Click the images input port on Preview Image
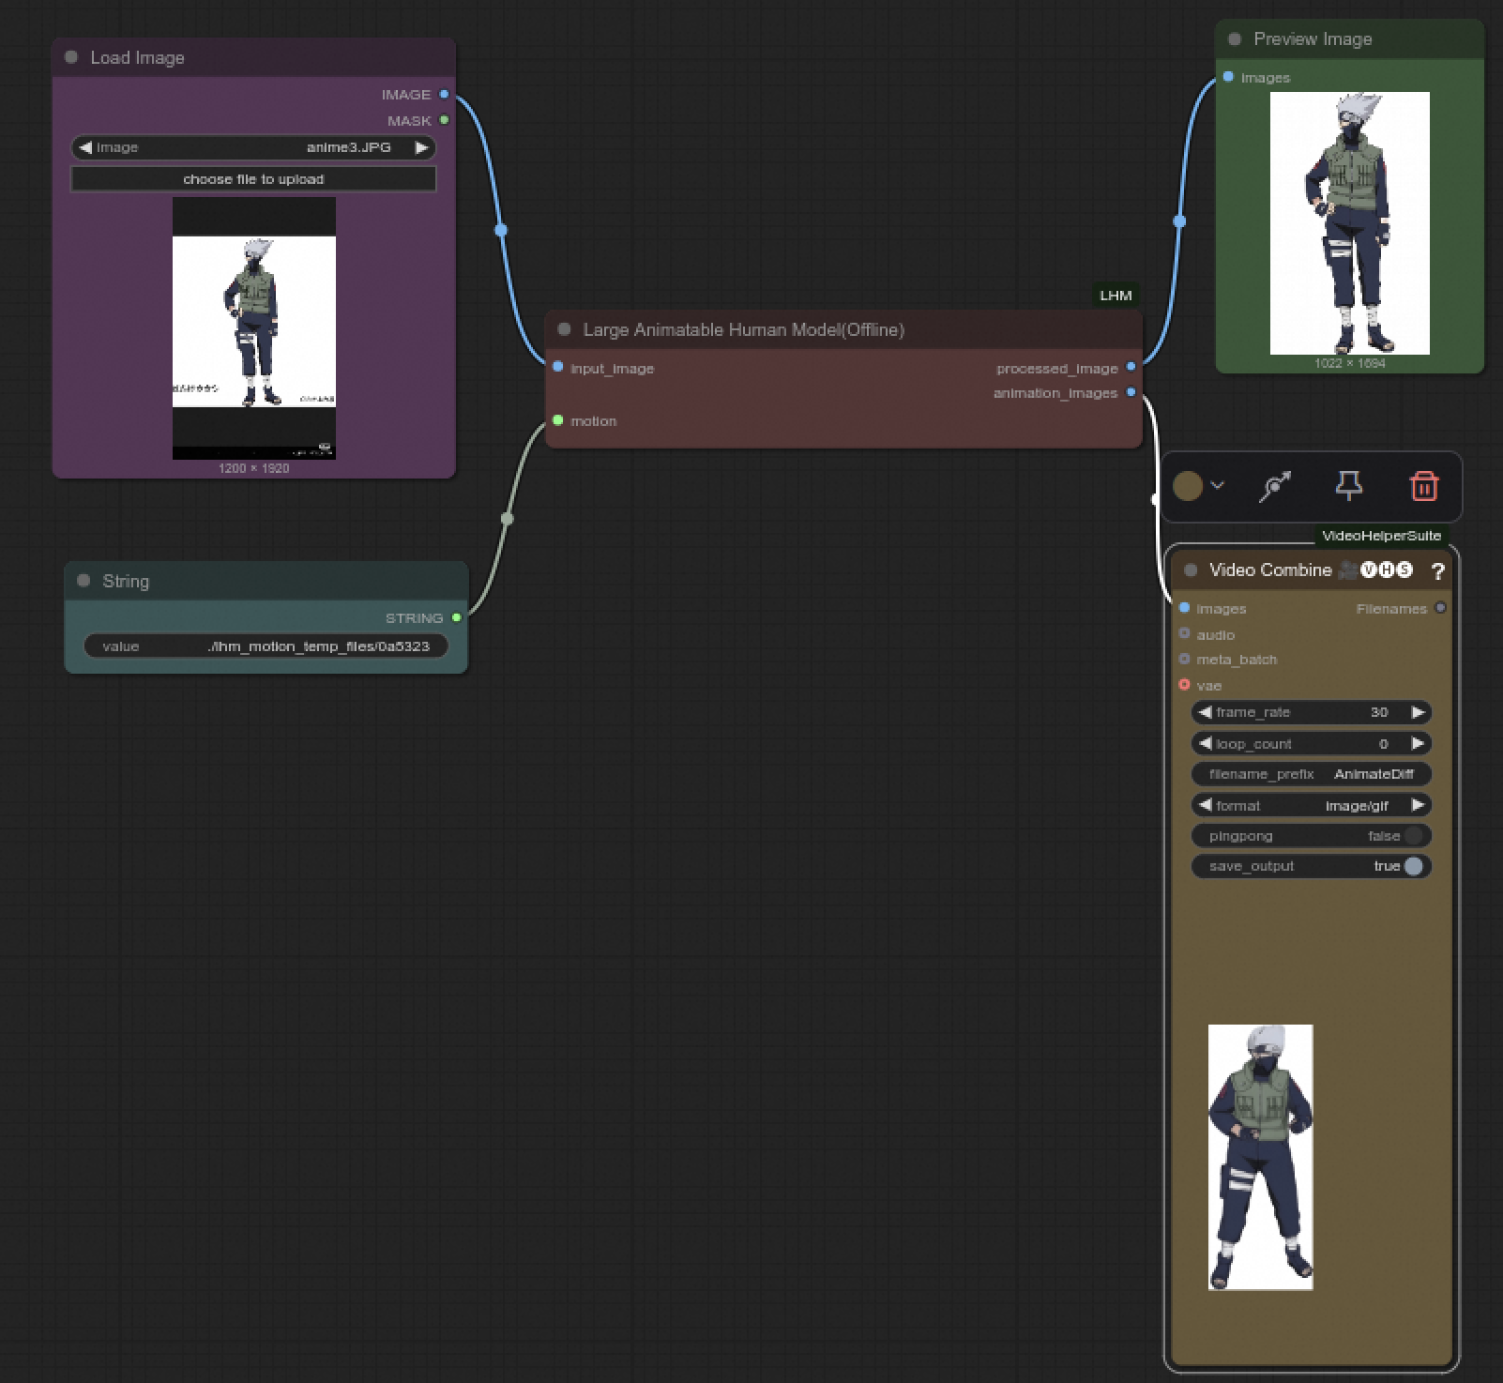1503x1383 pixels. (x=1228, y=77)
